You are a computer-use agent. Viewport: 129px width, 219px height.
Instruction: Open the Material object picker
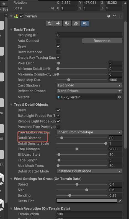click(x=120, y=97)
